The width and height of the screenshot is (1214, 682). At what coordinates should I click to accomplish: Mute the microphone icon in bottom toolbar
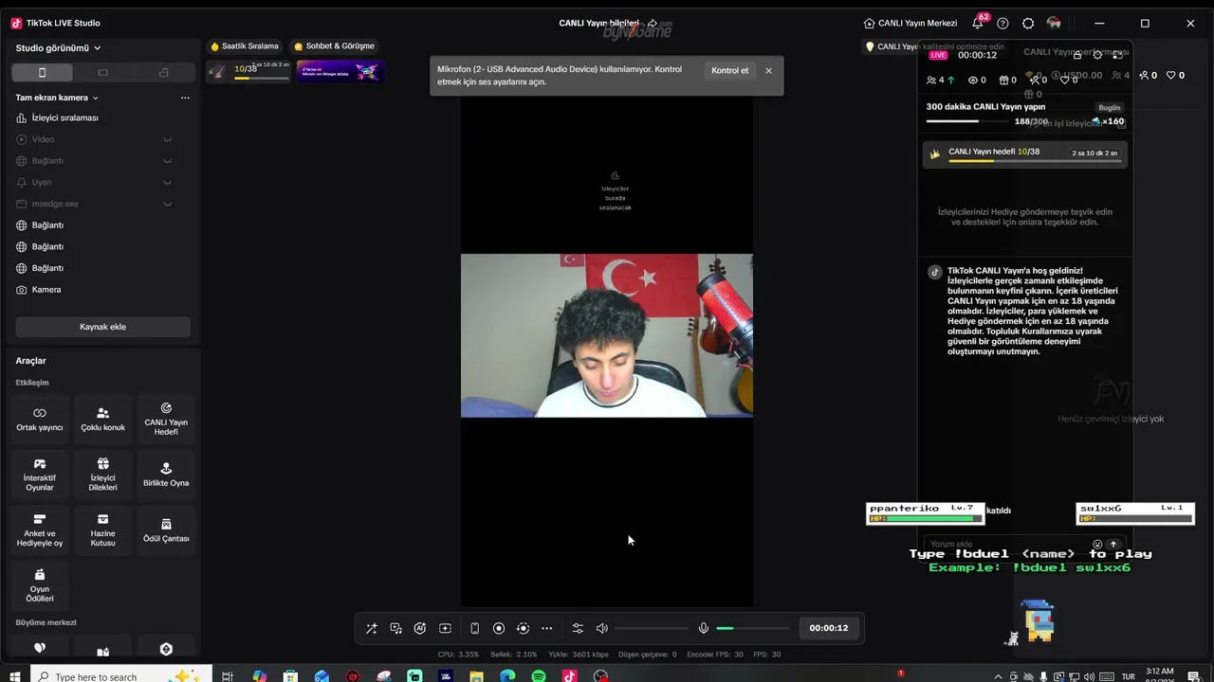(x=704, y=628)
